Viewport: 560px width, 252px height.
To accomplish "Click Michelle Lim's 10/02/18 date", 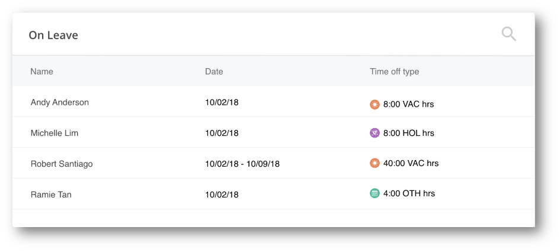I will 222,133.
